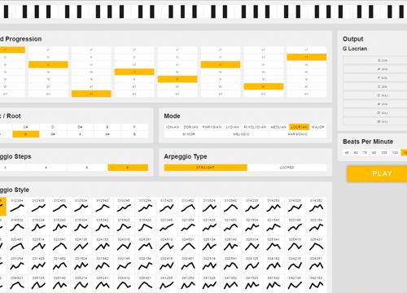Set root note to E
Viewport: 407px width, 293px height.
107,127
